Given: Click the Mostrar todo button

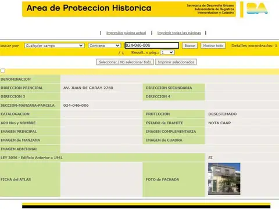Looking at the screenshot, I should tap(213, 46).
